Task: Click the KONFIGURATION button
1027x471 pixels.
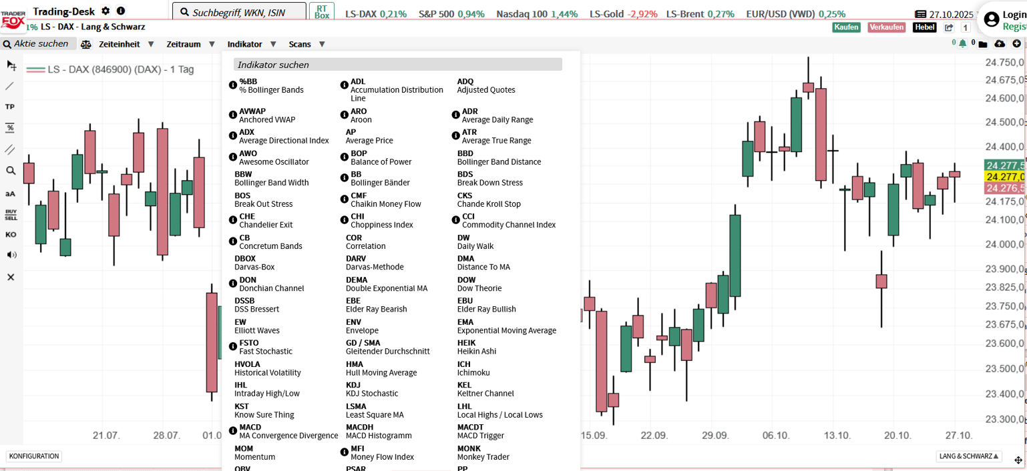Action: point(34,456)
